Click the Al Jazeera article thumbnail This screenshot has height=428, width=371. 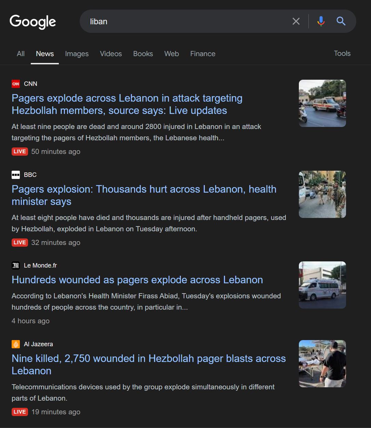click(x=322, y=364)
